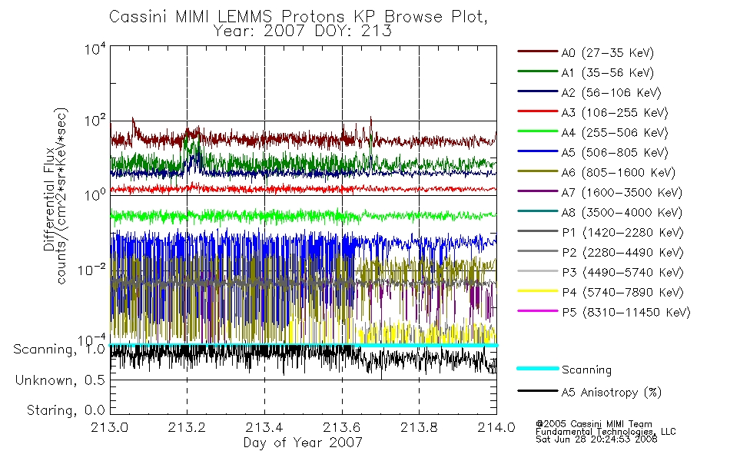730x461 pixels.
Task: Choose the A6 (805-1600 KeV) legend entry
Action: (x=596, y=173)
